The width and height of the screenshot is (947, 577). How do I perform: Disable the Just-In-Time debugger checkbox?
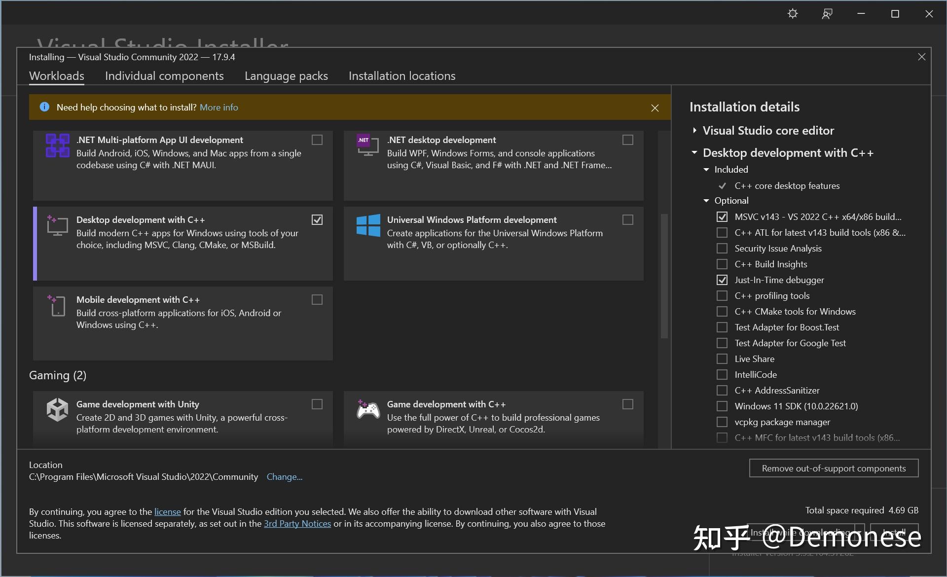coord(722,280)
